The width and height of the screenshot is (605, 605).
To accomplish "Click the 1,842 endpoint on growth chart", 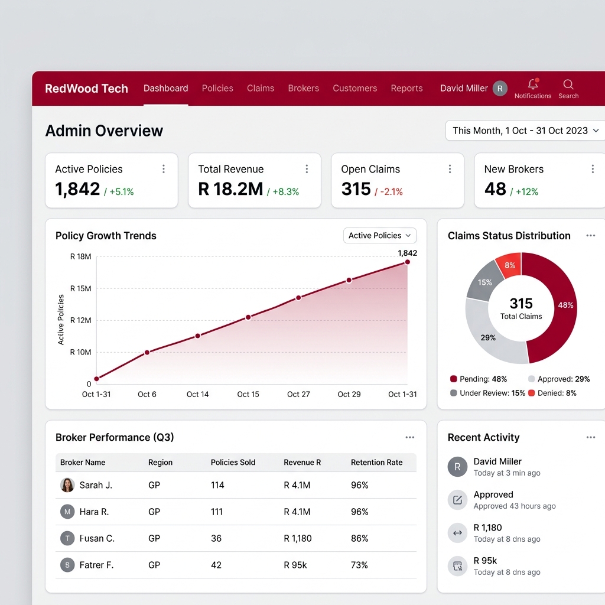I will click(407, 262).
